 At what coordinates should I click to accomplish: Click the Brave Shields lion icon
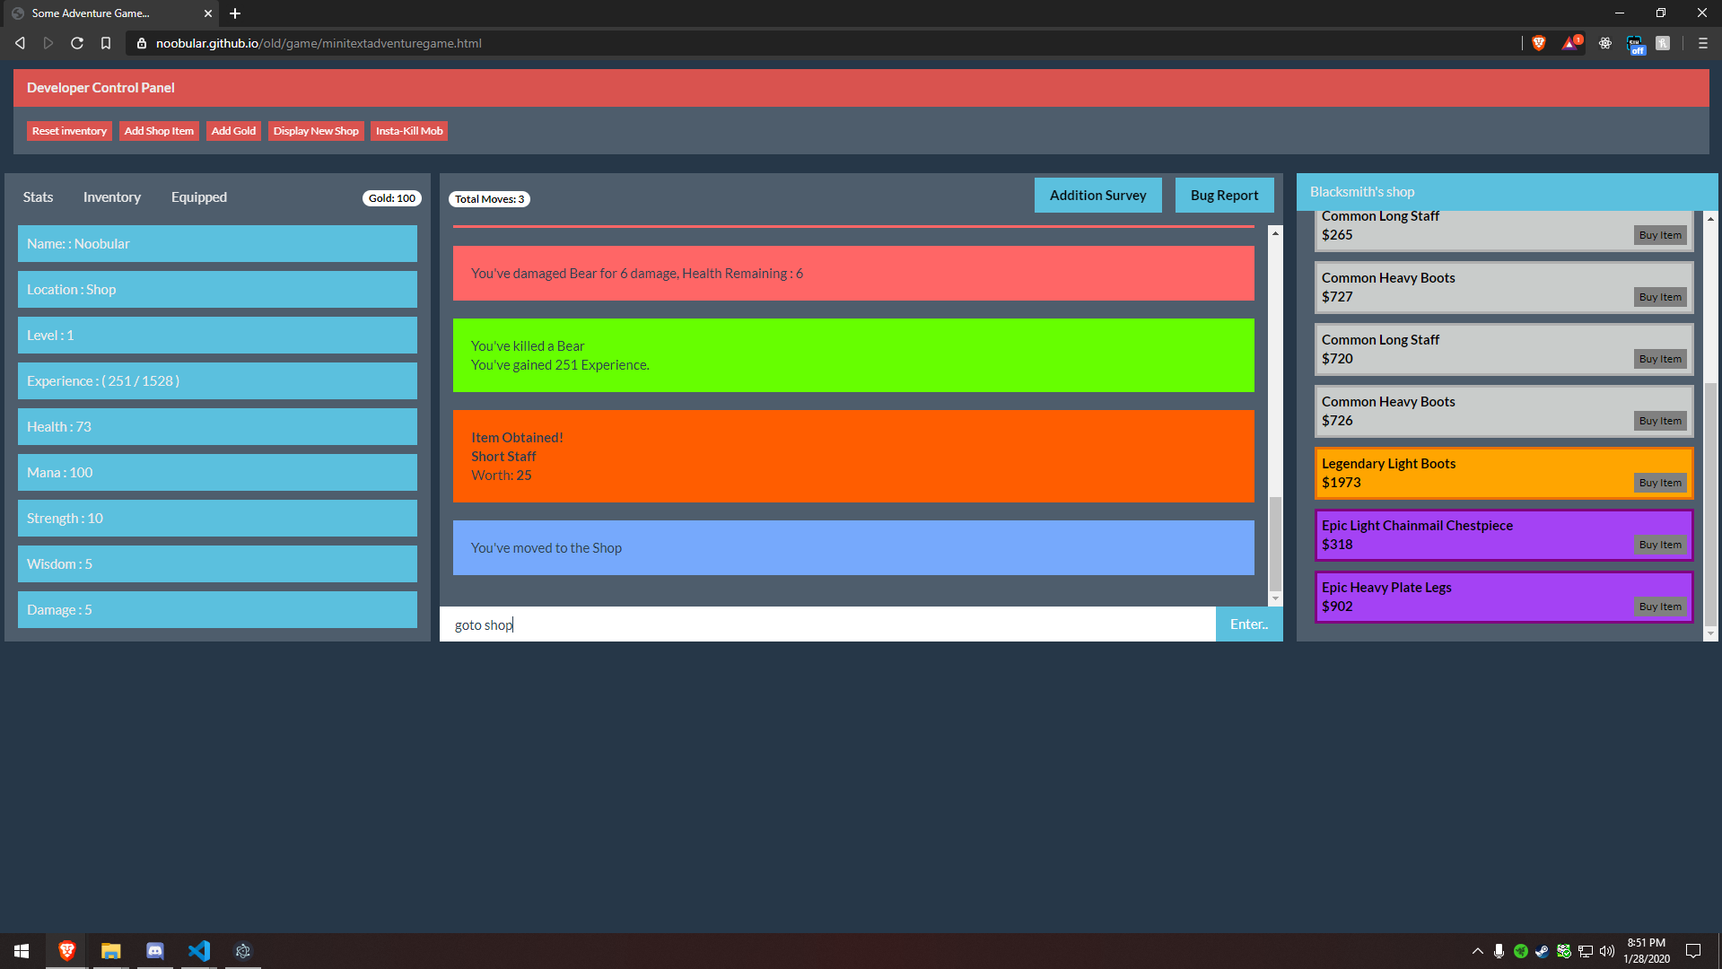1539,43
